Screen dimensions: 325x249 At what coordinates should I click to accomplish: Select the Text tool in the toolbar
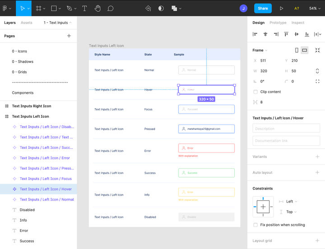[84, 8]
